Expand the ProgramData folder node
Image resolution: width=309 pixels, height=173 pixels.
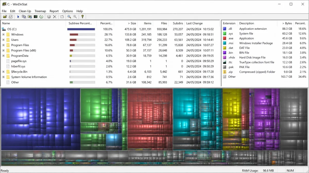[x=3, y=56]
